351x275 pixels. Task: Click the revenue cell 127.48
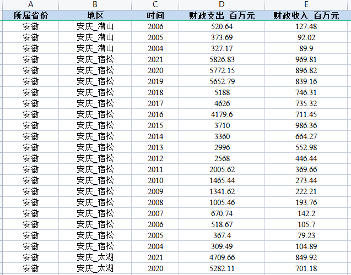[x=306, y=26]
